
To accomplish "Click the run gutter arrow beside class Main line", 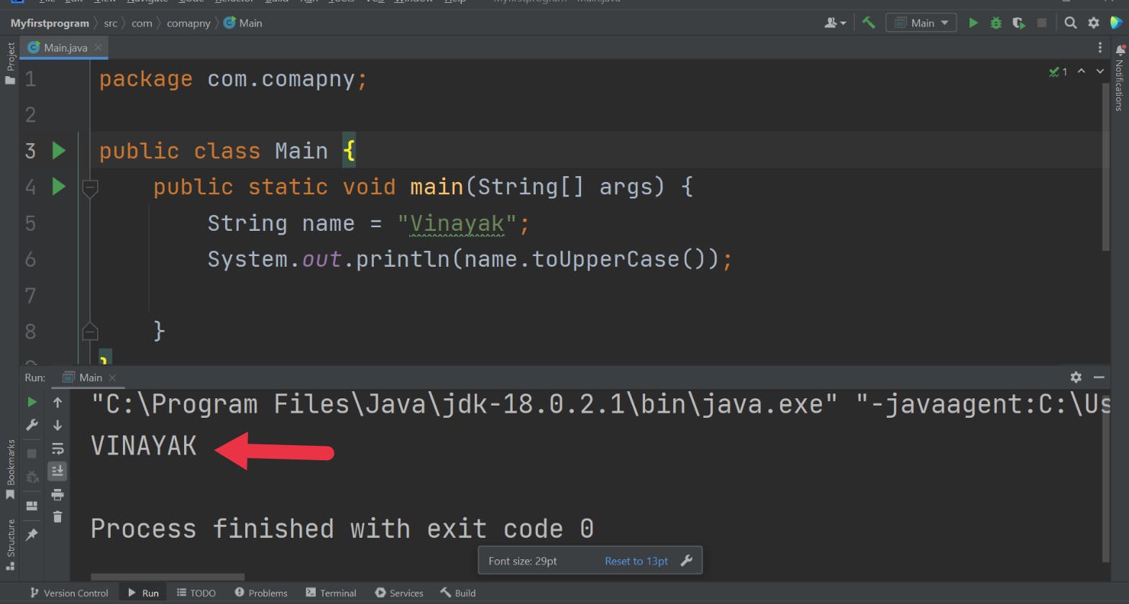I will pos(59,150).
